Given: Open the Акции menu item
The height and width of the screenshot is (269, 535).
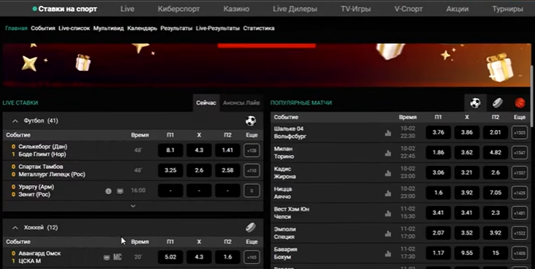Looking at the screenshot, I should coord(458,9).
